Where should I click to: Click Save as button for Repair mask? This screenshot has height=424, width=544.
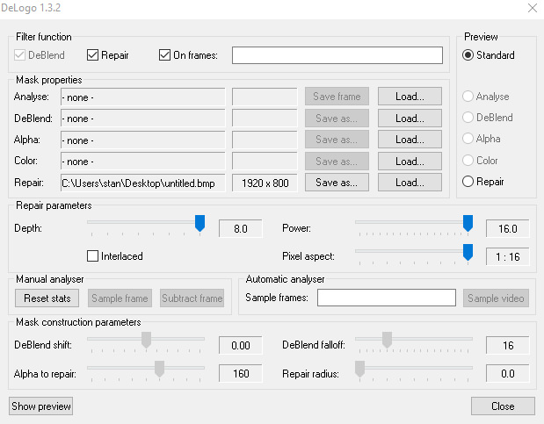coord(337,183)
